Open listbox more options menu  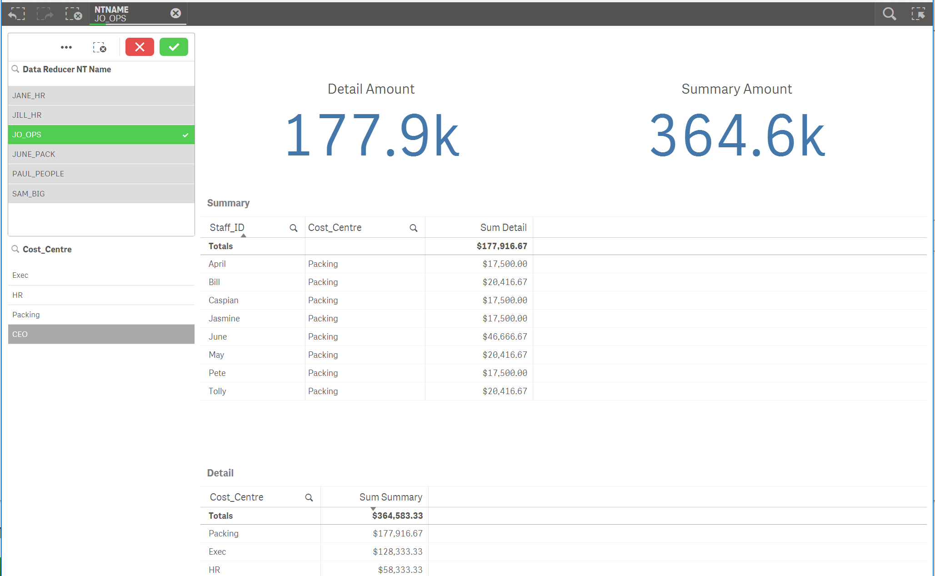[66, 47]
